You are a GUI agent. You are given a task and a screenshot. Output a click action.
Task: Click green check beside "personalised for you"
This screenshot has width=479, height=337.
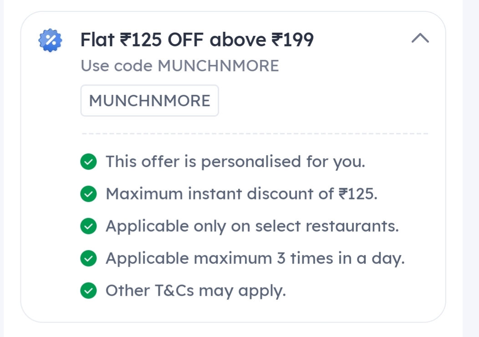point(88,162)
